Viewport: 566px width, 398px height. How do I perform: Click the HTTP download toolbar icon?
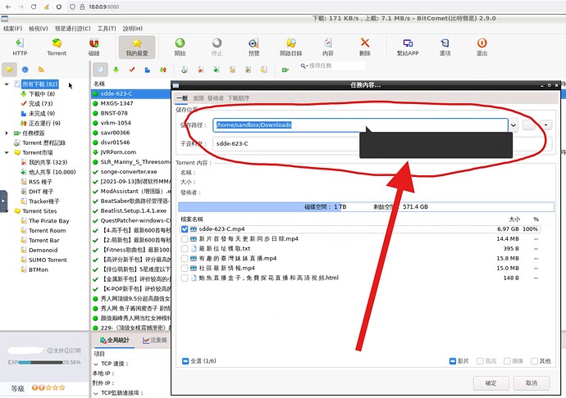pos(20,46)
